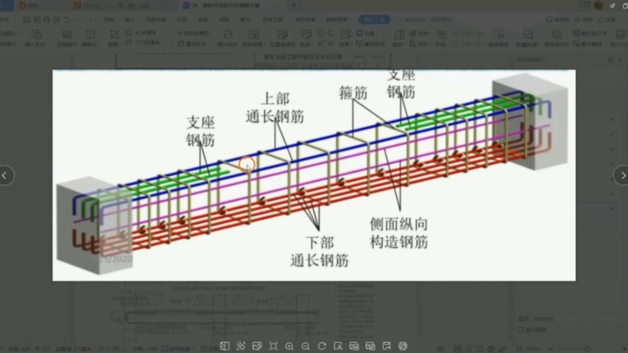Click the save icon in quick access toolbar

pos(26,20)
